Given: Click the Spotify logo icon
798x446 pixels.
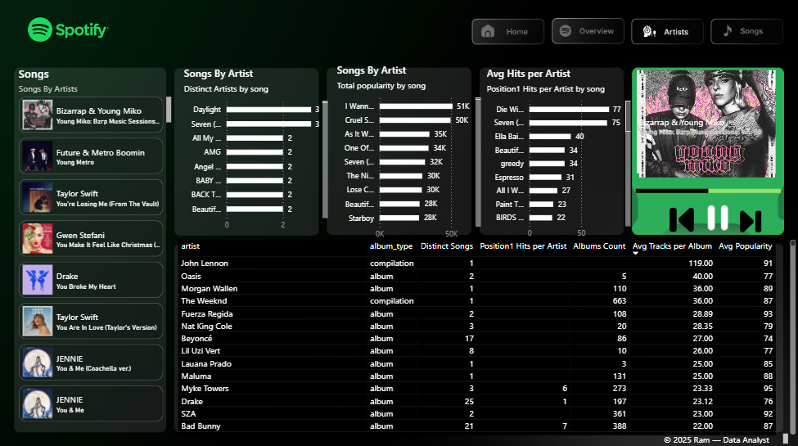Looking at the screenshot, I should [40, 30].
